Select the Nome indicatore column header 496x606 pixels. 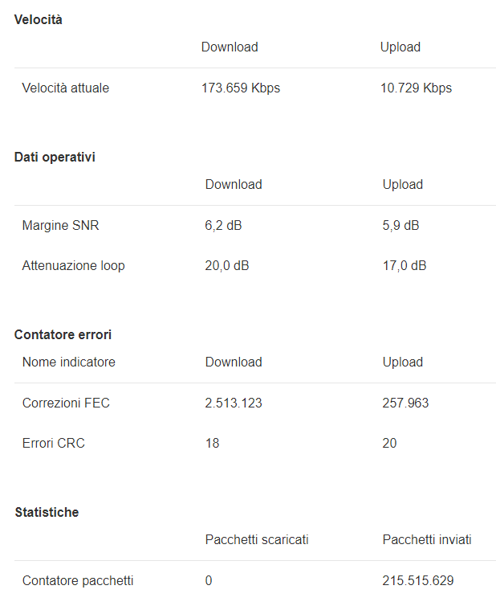(69, 362)
